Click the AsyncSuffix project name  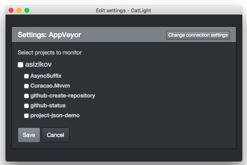point(46,76)
